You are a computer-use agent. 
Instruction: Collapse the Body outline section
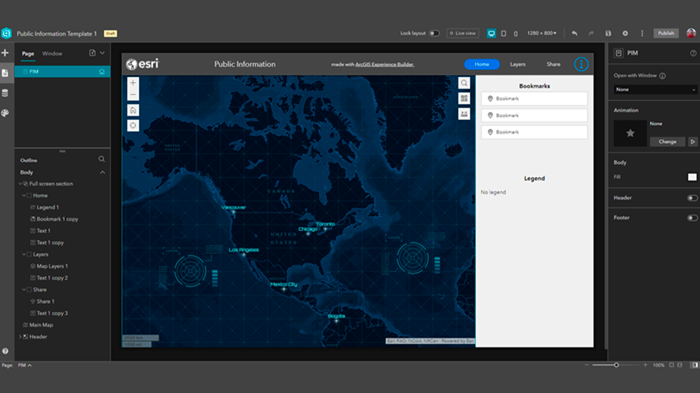102,172
